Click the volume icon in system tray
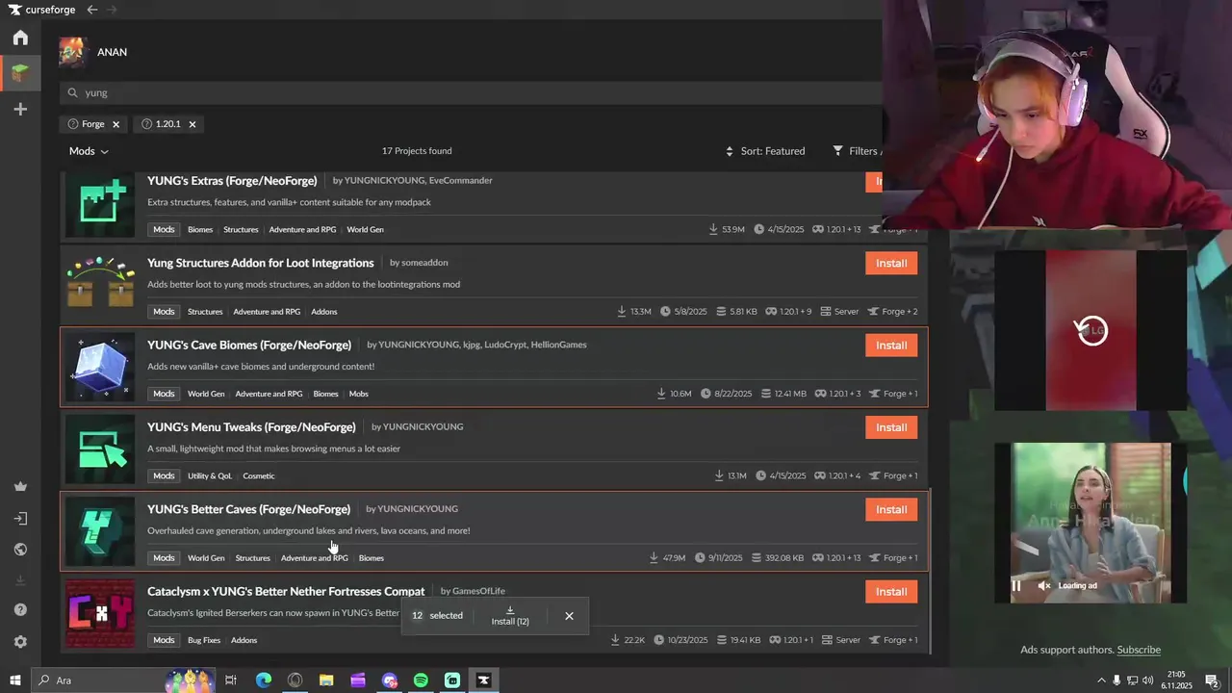The height and width of the screenshot is (693, 1232). pos(1147,680)
